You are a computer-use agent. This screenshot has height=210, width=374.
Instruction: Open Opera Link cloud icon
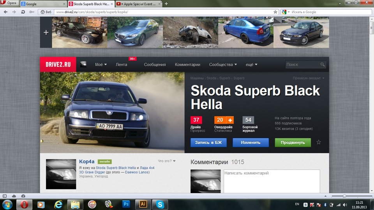click(14, 196)
